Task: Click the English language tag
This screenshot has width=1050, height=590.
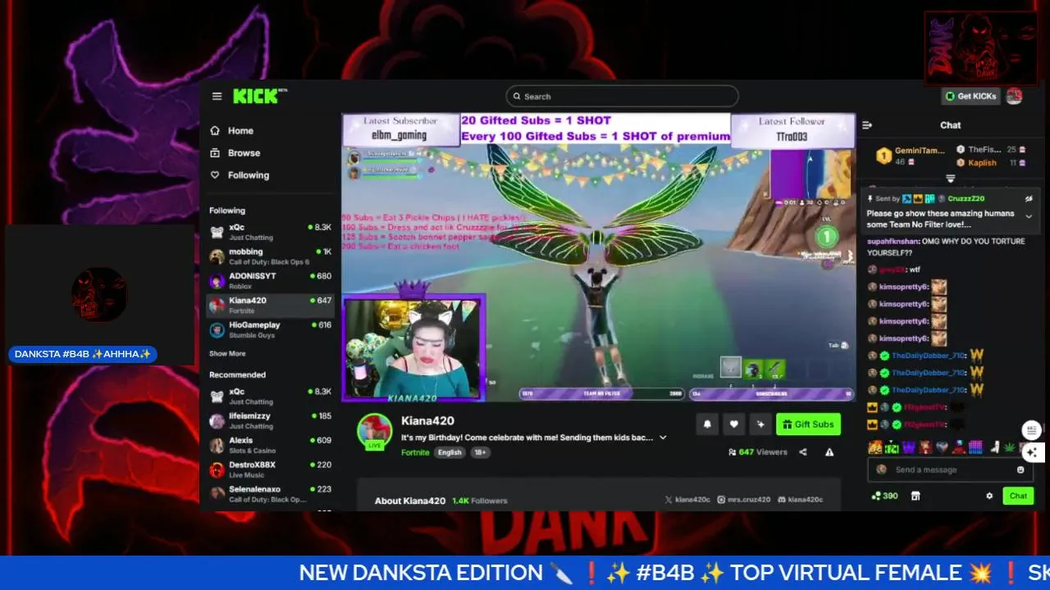Action: [450, 452]
